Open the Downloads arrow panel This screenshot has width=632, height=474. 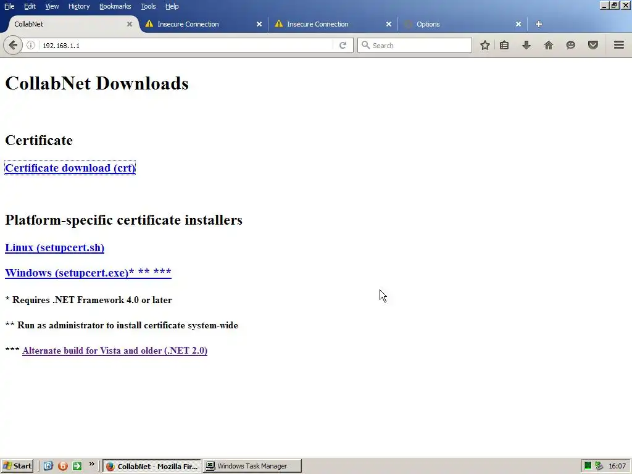pyautogui.click(x=526, y=45)
